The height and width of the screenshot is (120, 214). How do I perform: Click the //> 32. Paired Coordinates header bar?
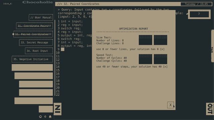coord(118,4)
